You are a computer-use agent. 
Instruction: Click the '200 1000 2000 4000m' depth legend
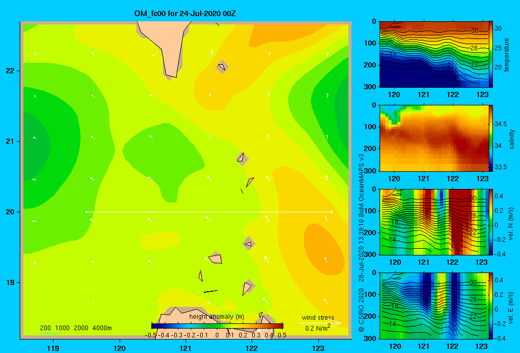coord(75,328)
